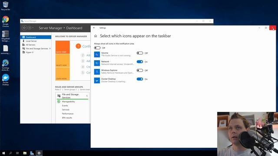
Task: Open Manageability under File and Storage Services
Action: coord(68,101)
